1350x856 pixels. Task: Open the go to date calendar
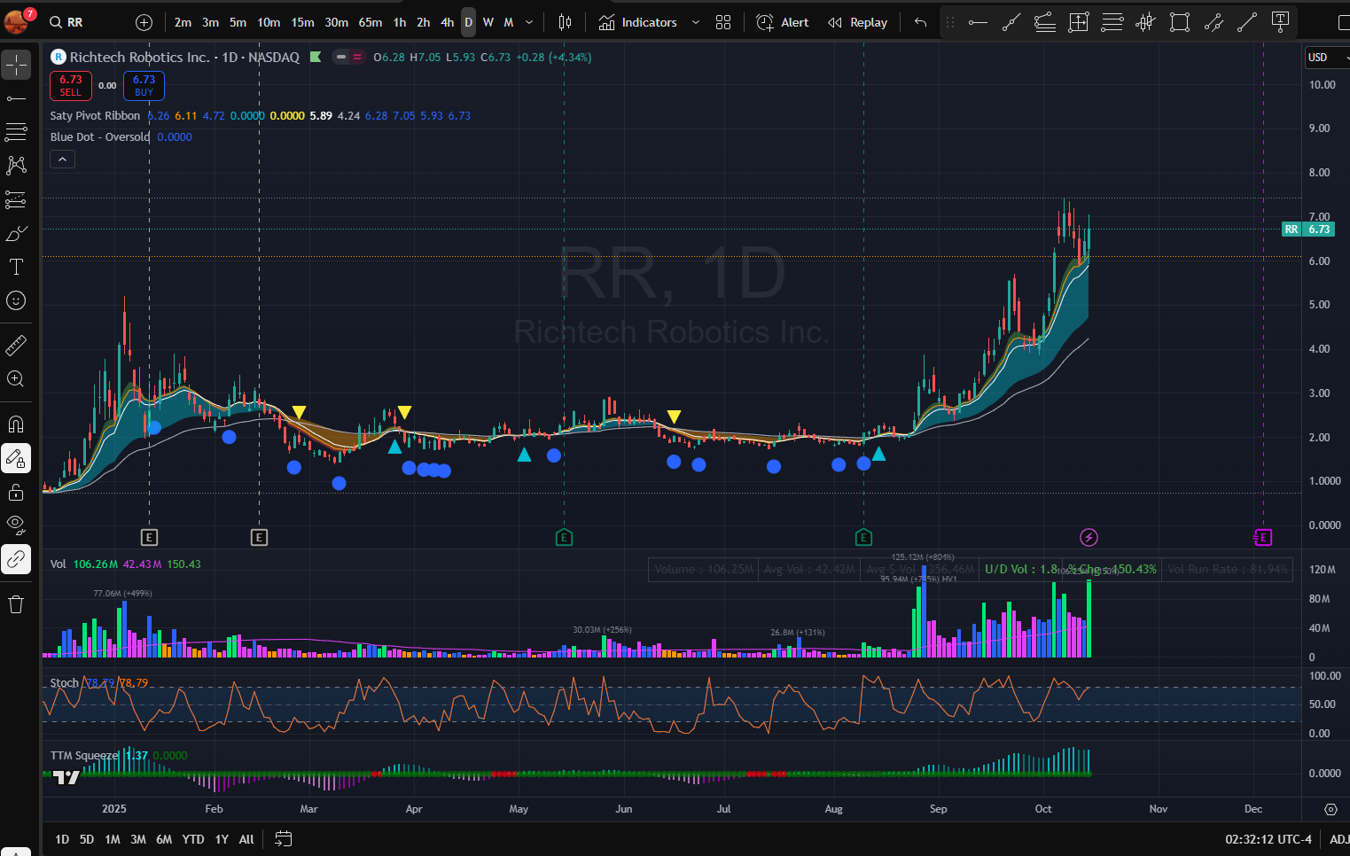pyautogui.click(x=283, y=839)
